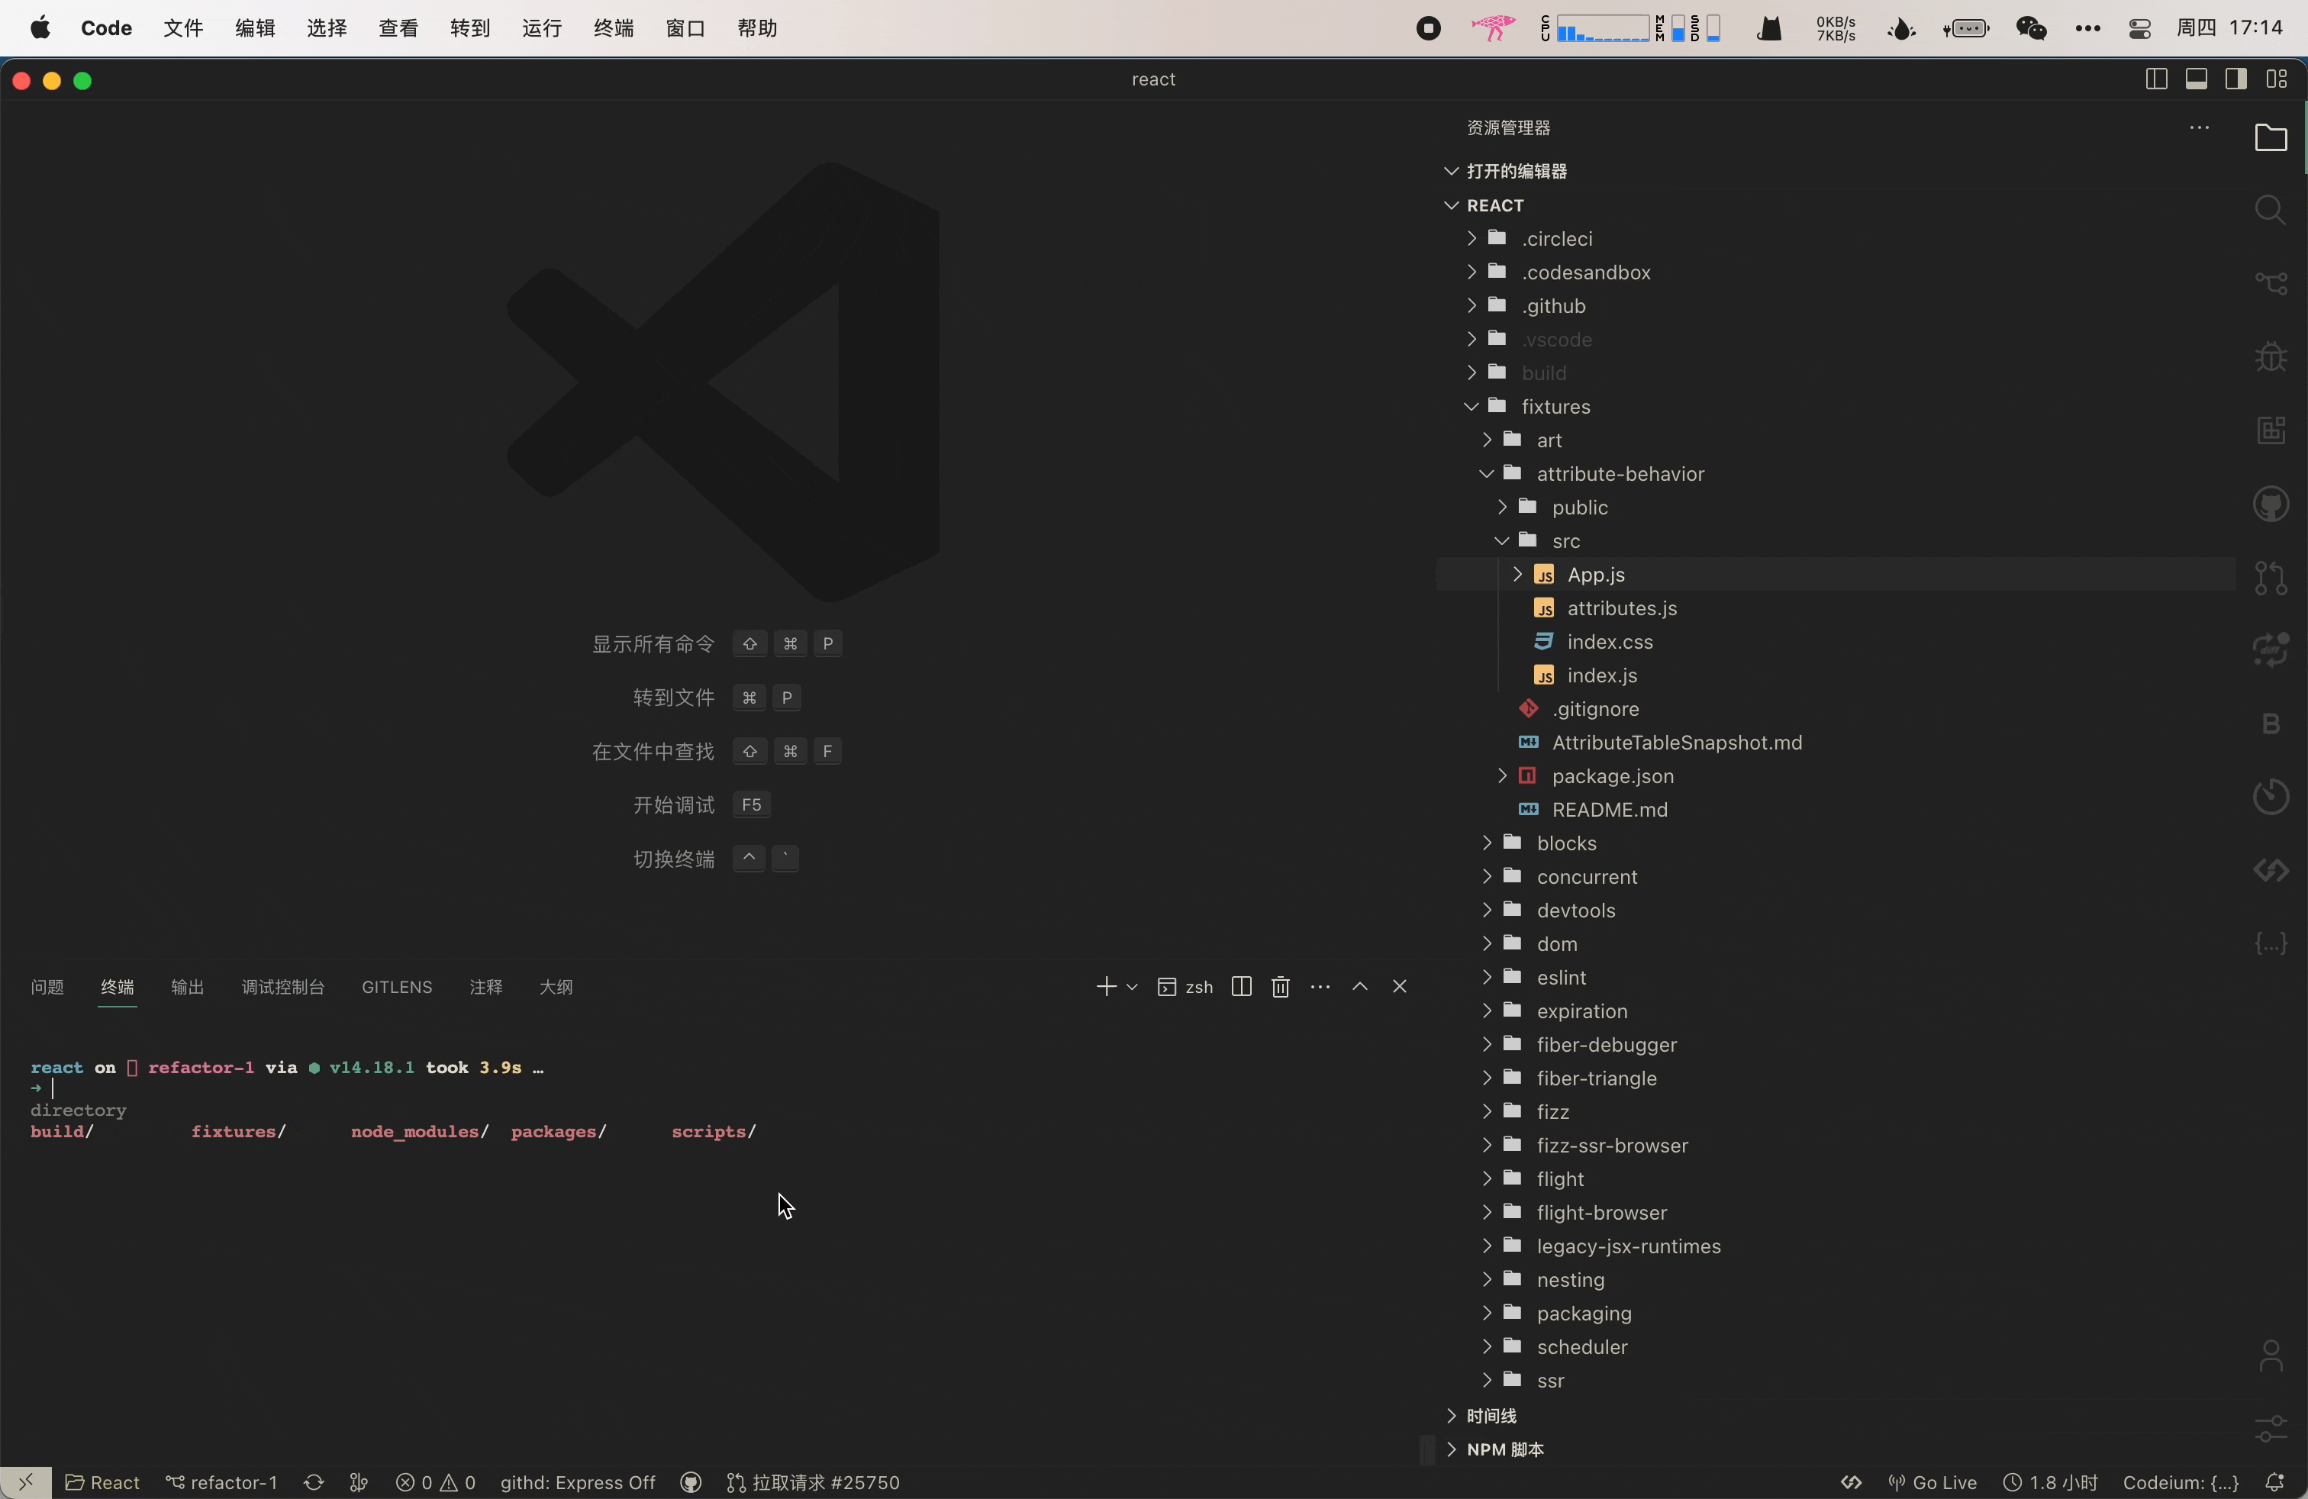Screen dimensions: 2308x1499
Task: Split the terminal panel
Action: point(1241,986)
